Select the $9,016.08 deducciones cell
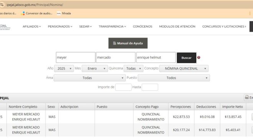This screenshot has height=140, width=253. click(x=207, y=117)
